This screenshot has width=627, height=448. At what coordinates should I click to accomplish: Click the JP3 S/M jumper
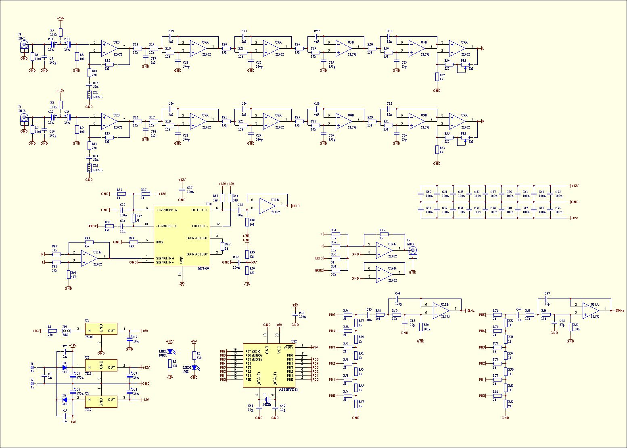pos(67,331)
